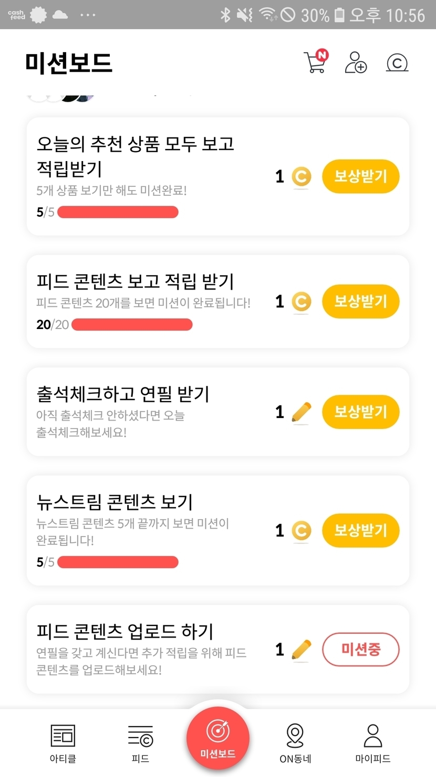Click the 20/20 progress bar
The width and height of the screenshot is (436, 777).
(x=132, y=325)
